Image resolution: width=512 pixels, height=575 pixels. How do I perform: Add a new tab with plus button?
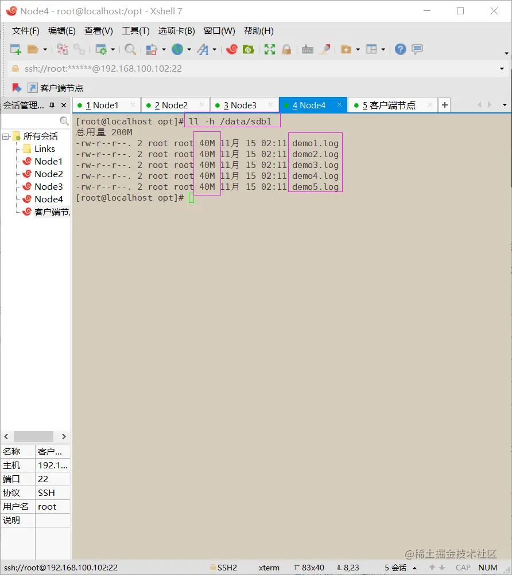coord(445,105)
